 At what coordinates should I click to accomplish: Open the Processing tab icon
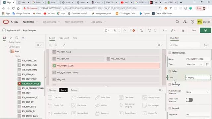pyautogui.click(x=17, y=38)
